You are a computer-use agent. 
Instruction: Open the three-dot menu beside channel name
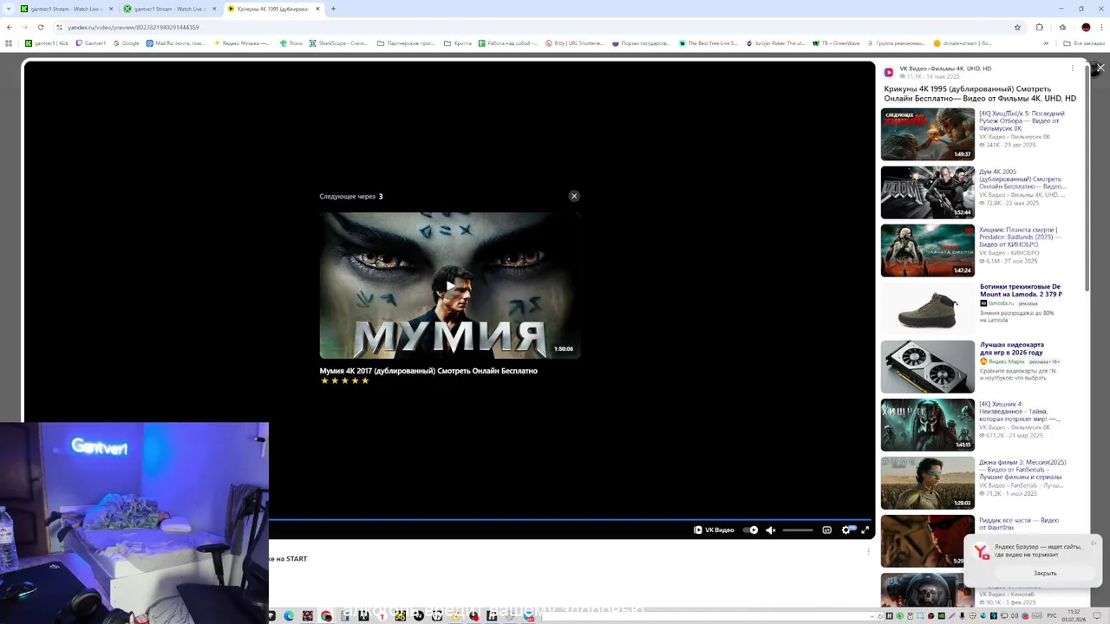point(1072,68)
